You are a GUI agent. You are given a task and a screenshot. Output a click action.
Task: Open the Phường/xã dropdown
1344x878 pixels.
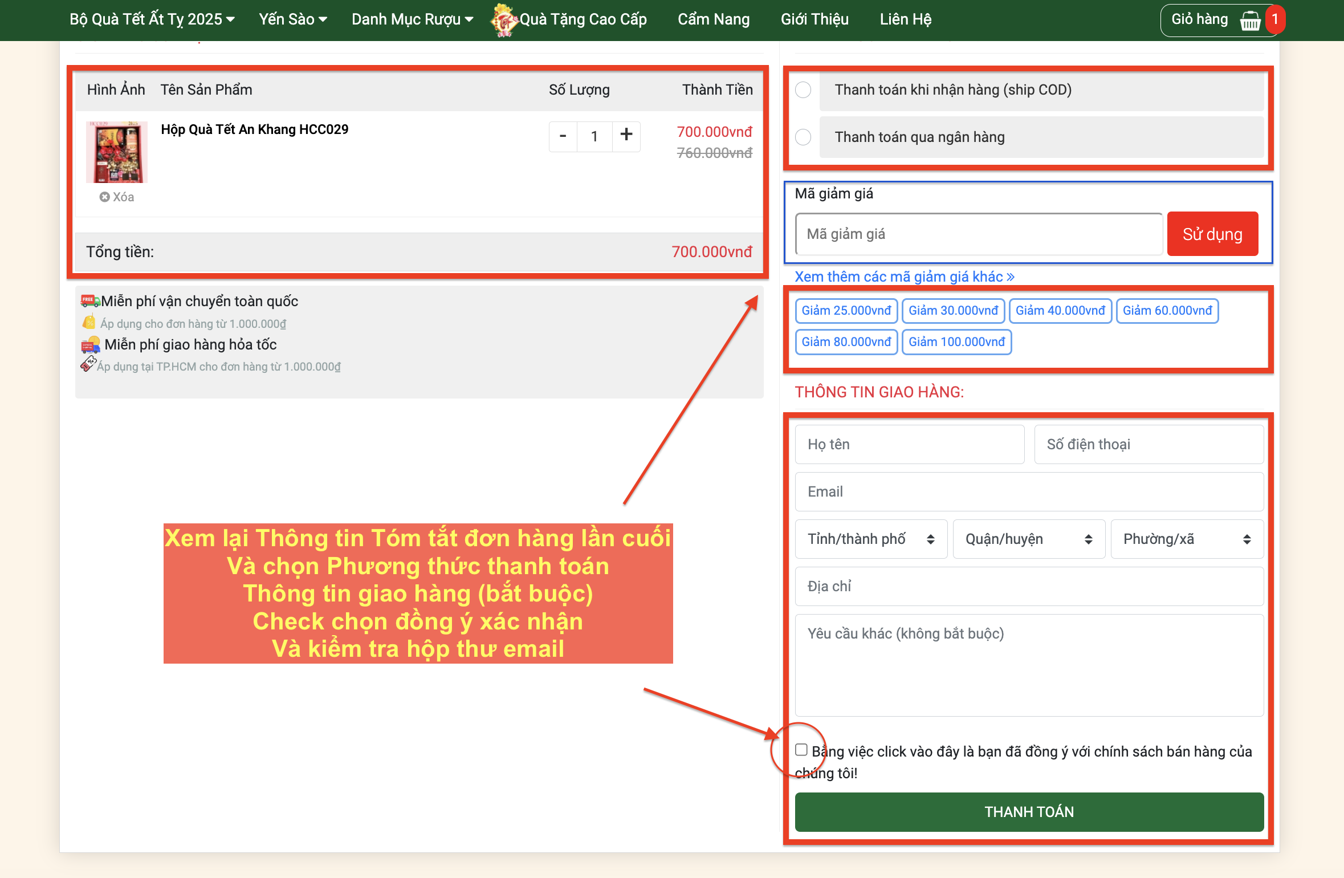(x=1187, y=539)
